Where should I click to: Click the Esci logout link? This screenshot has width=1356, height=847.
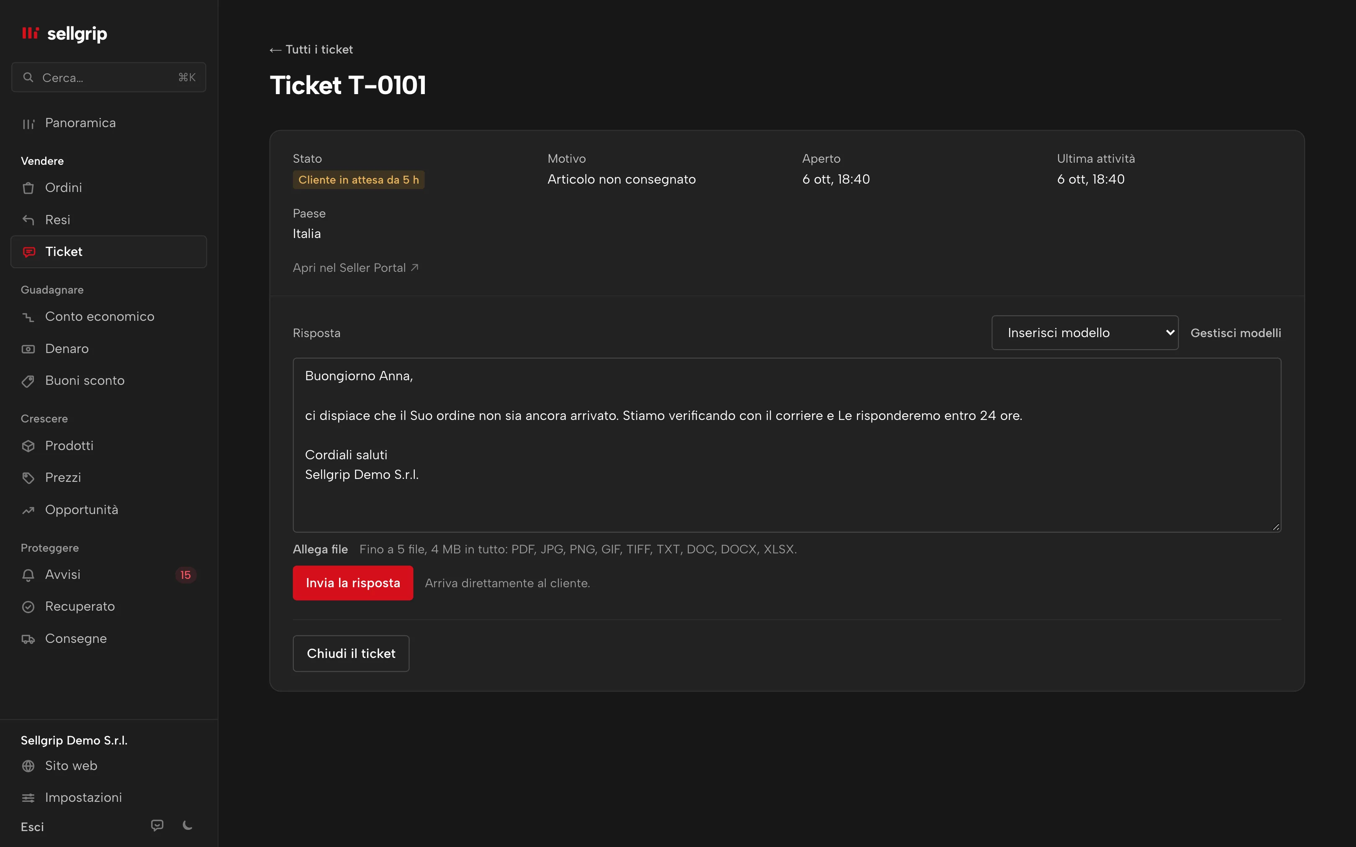pyautogui.click(x=32, y=827)
